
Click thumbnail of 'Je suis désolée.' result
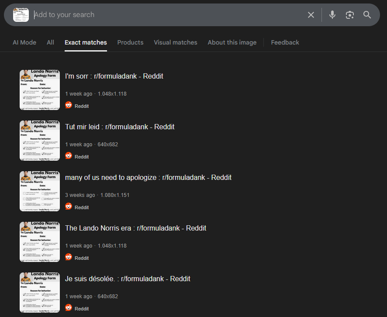[x=40, y=293]
